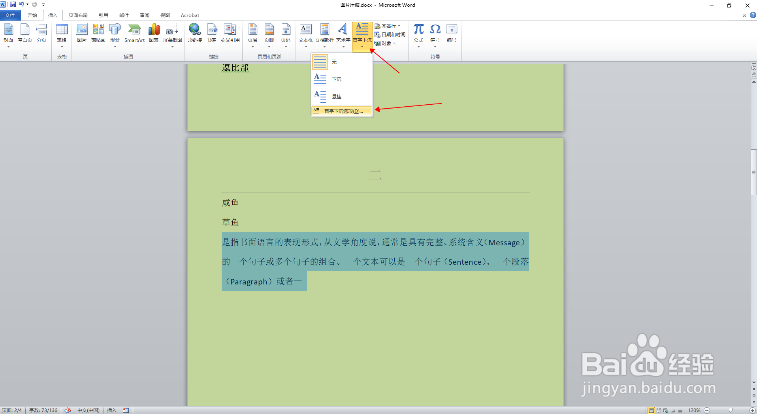Switch to View (视图) tab
Viewport: 757px width, 414px height.
point(165,15)
